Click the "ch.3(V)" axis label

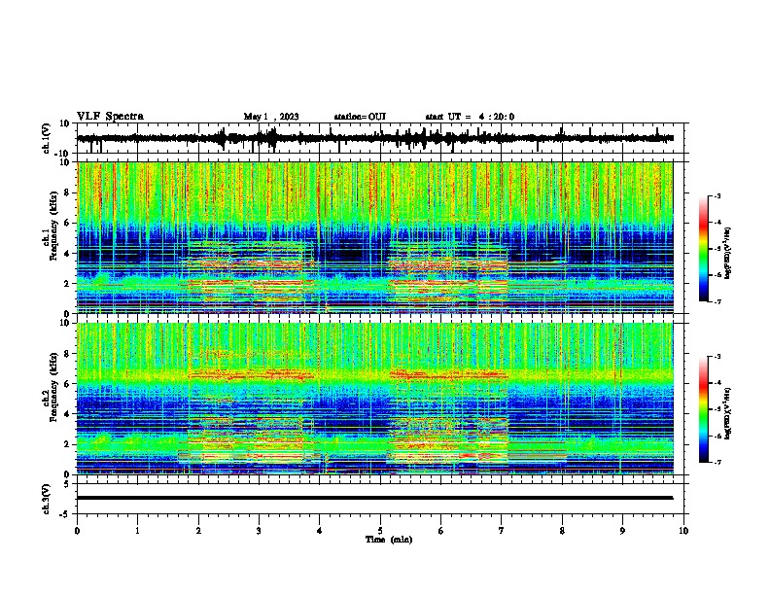tap(47, 499)
